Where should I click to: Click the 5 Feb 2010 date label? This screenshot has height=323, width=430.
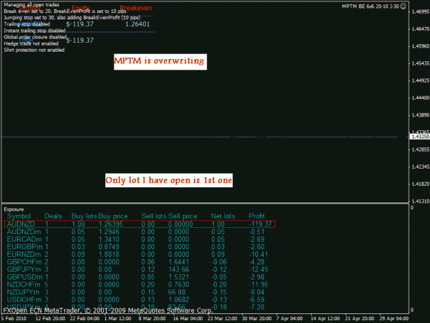coord(14,319)
